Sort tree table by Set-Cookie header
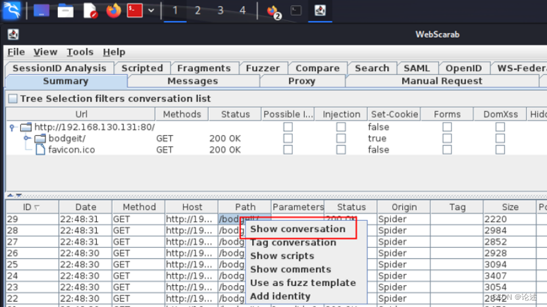Viewport: 547px width, 307px height. [x=394, y=114]
